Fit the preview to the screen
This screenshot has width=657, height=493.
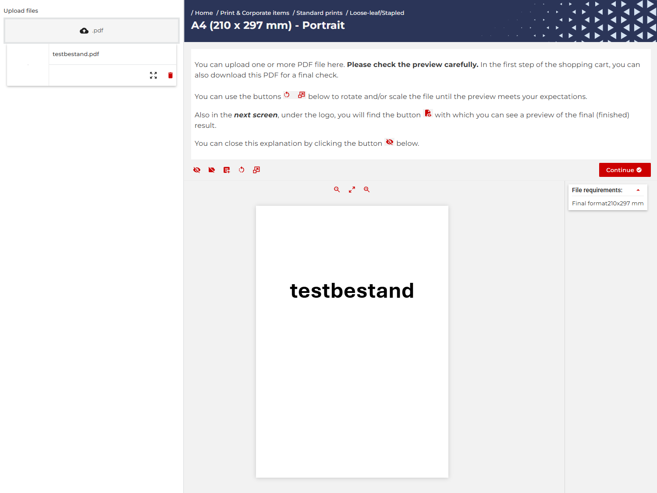pos(352,189)
